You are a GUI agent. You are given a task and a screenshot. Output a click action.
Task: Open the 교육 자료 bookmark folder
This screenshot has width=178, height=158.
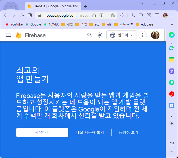pos(123,24)
